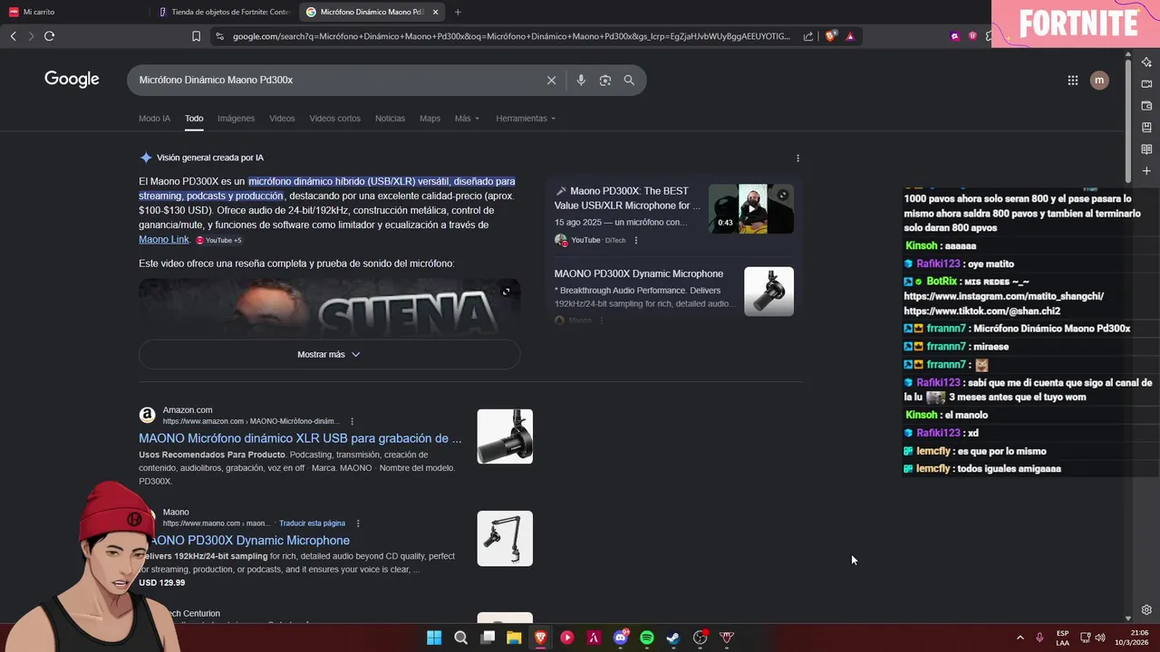Image resolution: width=1160 pixels, height=652 pixels.
Task: Open "MAONO Micrófono dinámico XLR USB" Amazon result
Action: pyautogui.click(x=300, y=438)
